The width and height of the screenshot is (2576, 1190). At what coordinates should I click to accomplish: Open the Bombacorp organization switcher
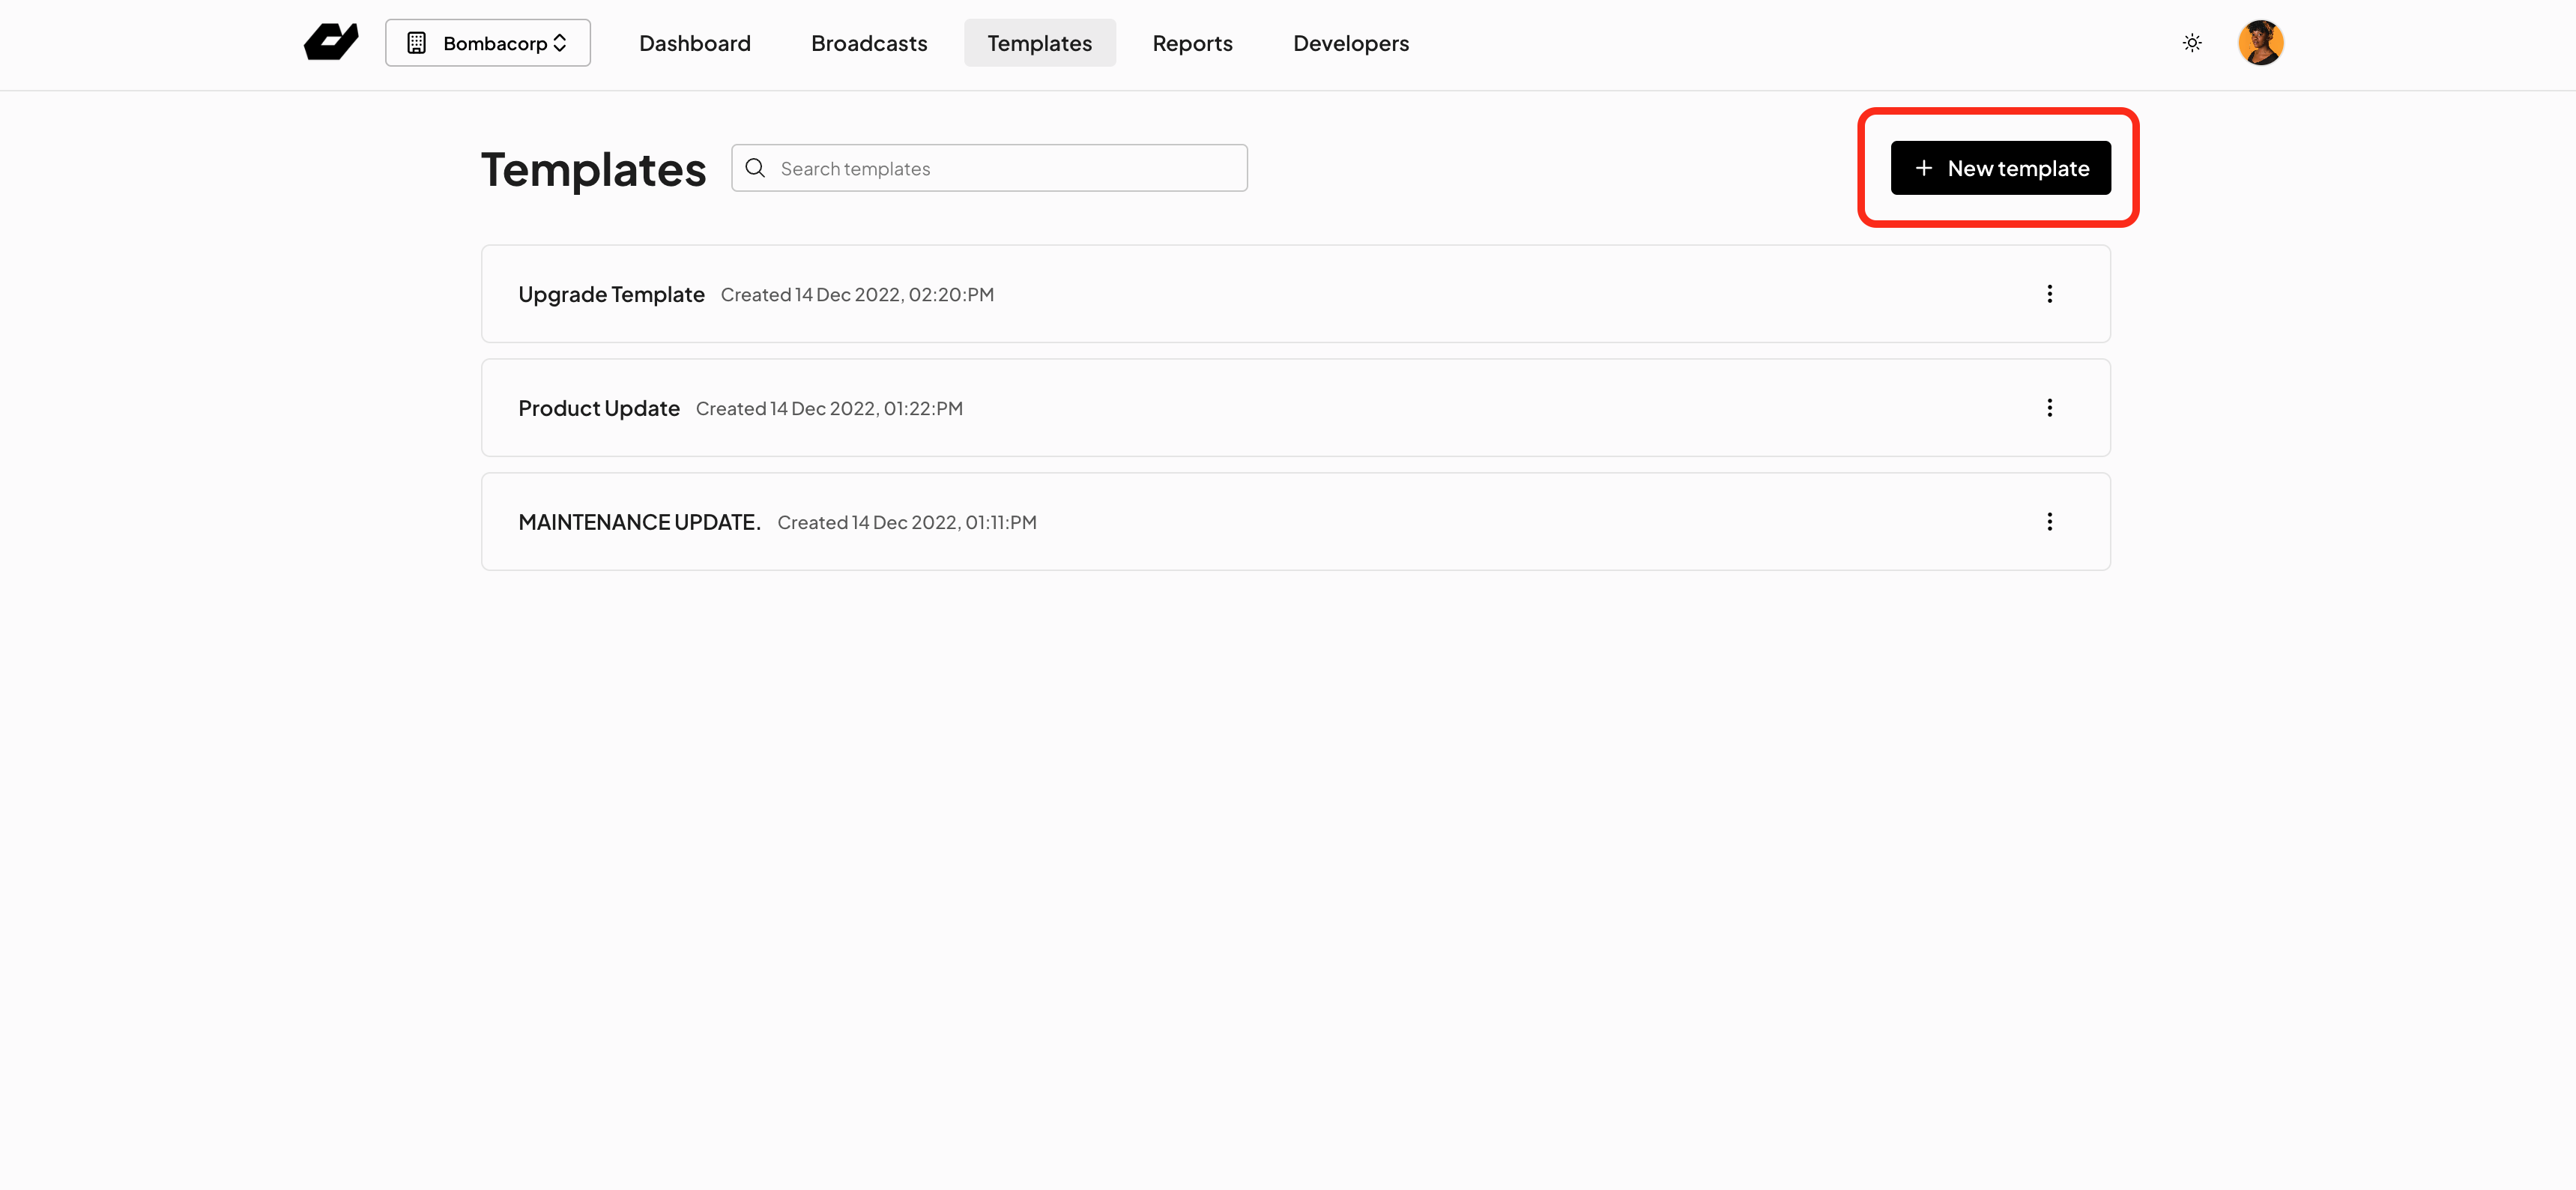[487, 43]
